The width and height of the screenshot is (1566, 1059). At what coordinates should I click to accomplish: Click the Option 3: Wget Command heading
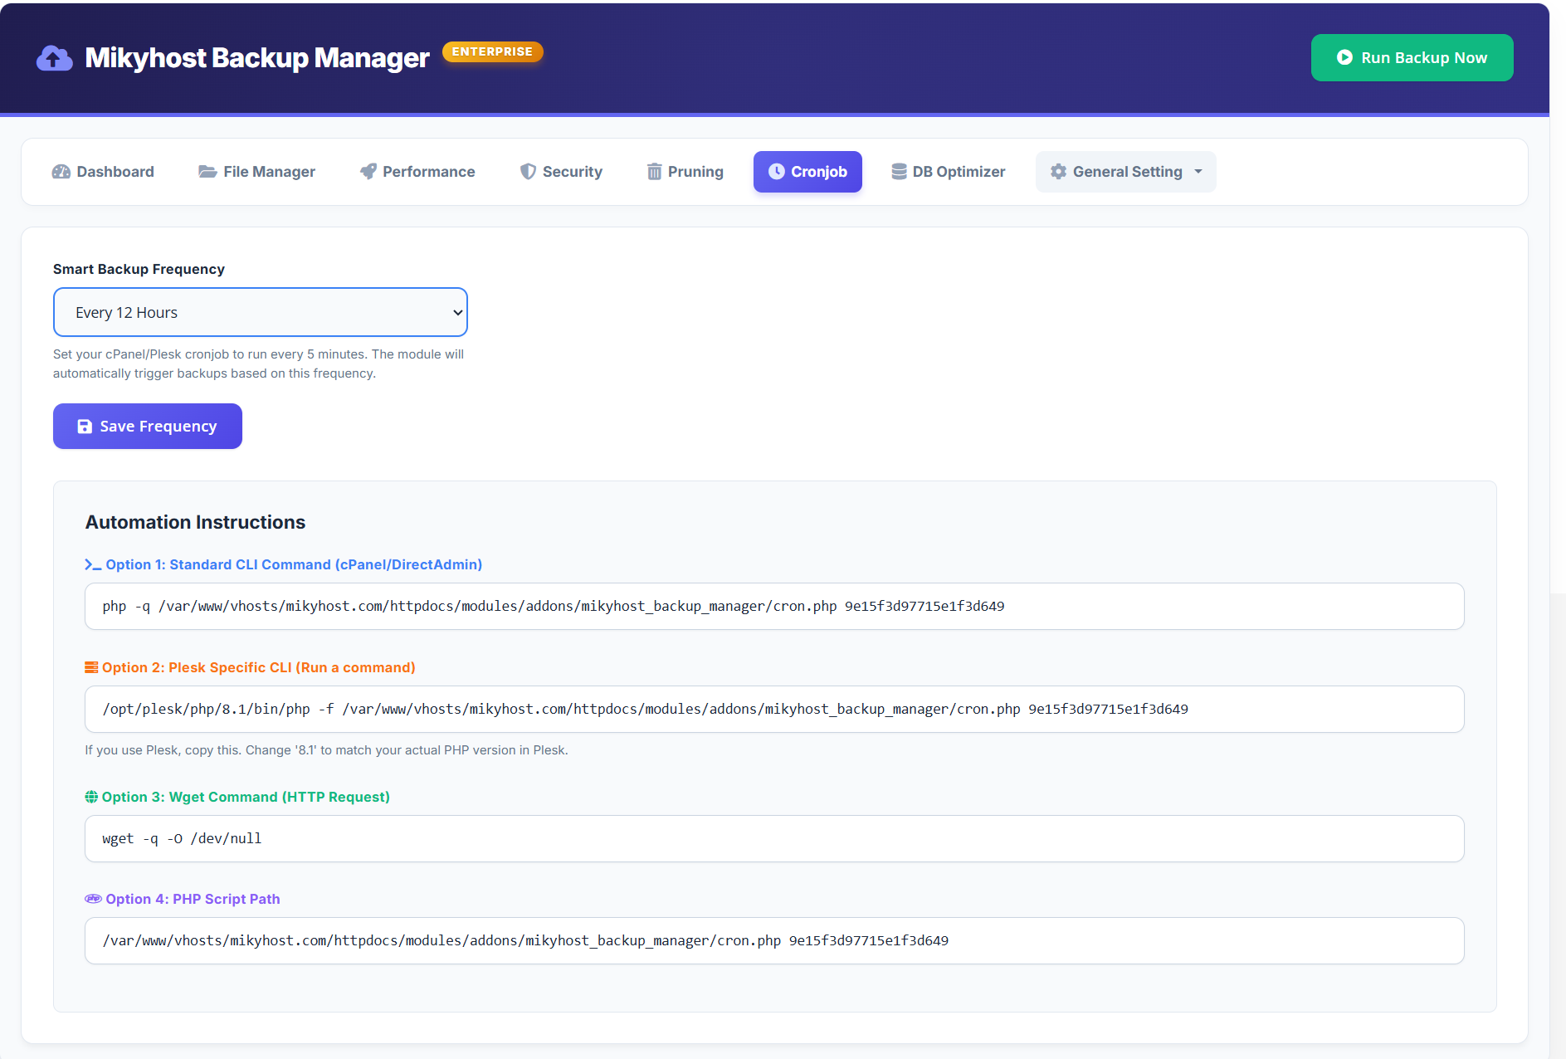click(x=246, y=797)
